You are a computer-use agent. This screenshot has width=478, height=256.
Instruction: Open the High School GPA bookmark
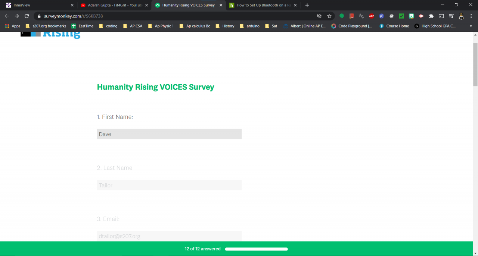click(435, 26)
